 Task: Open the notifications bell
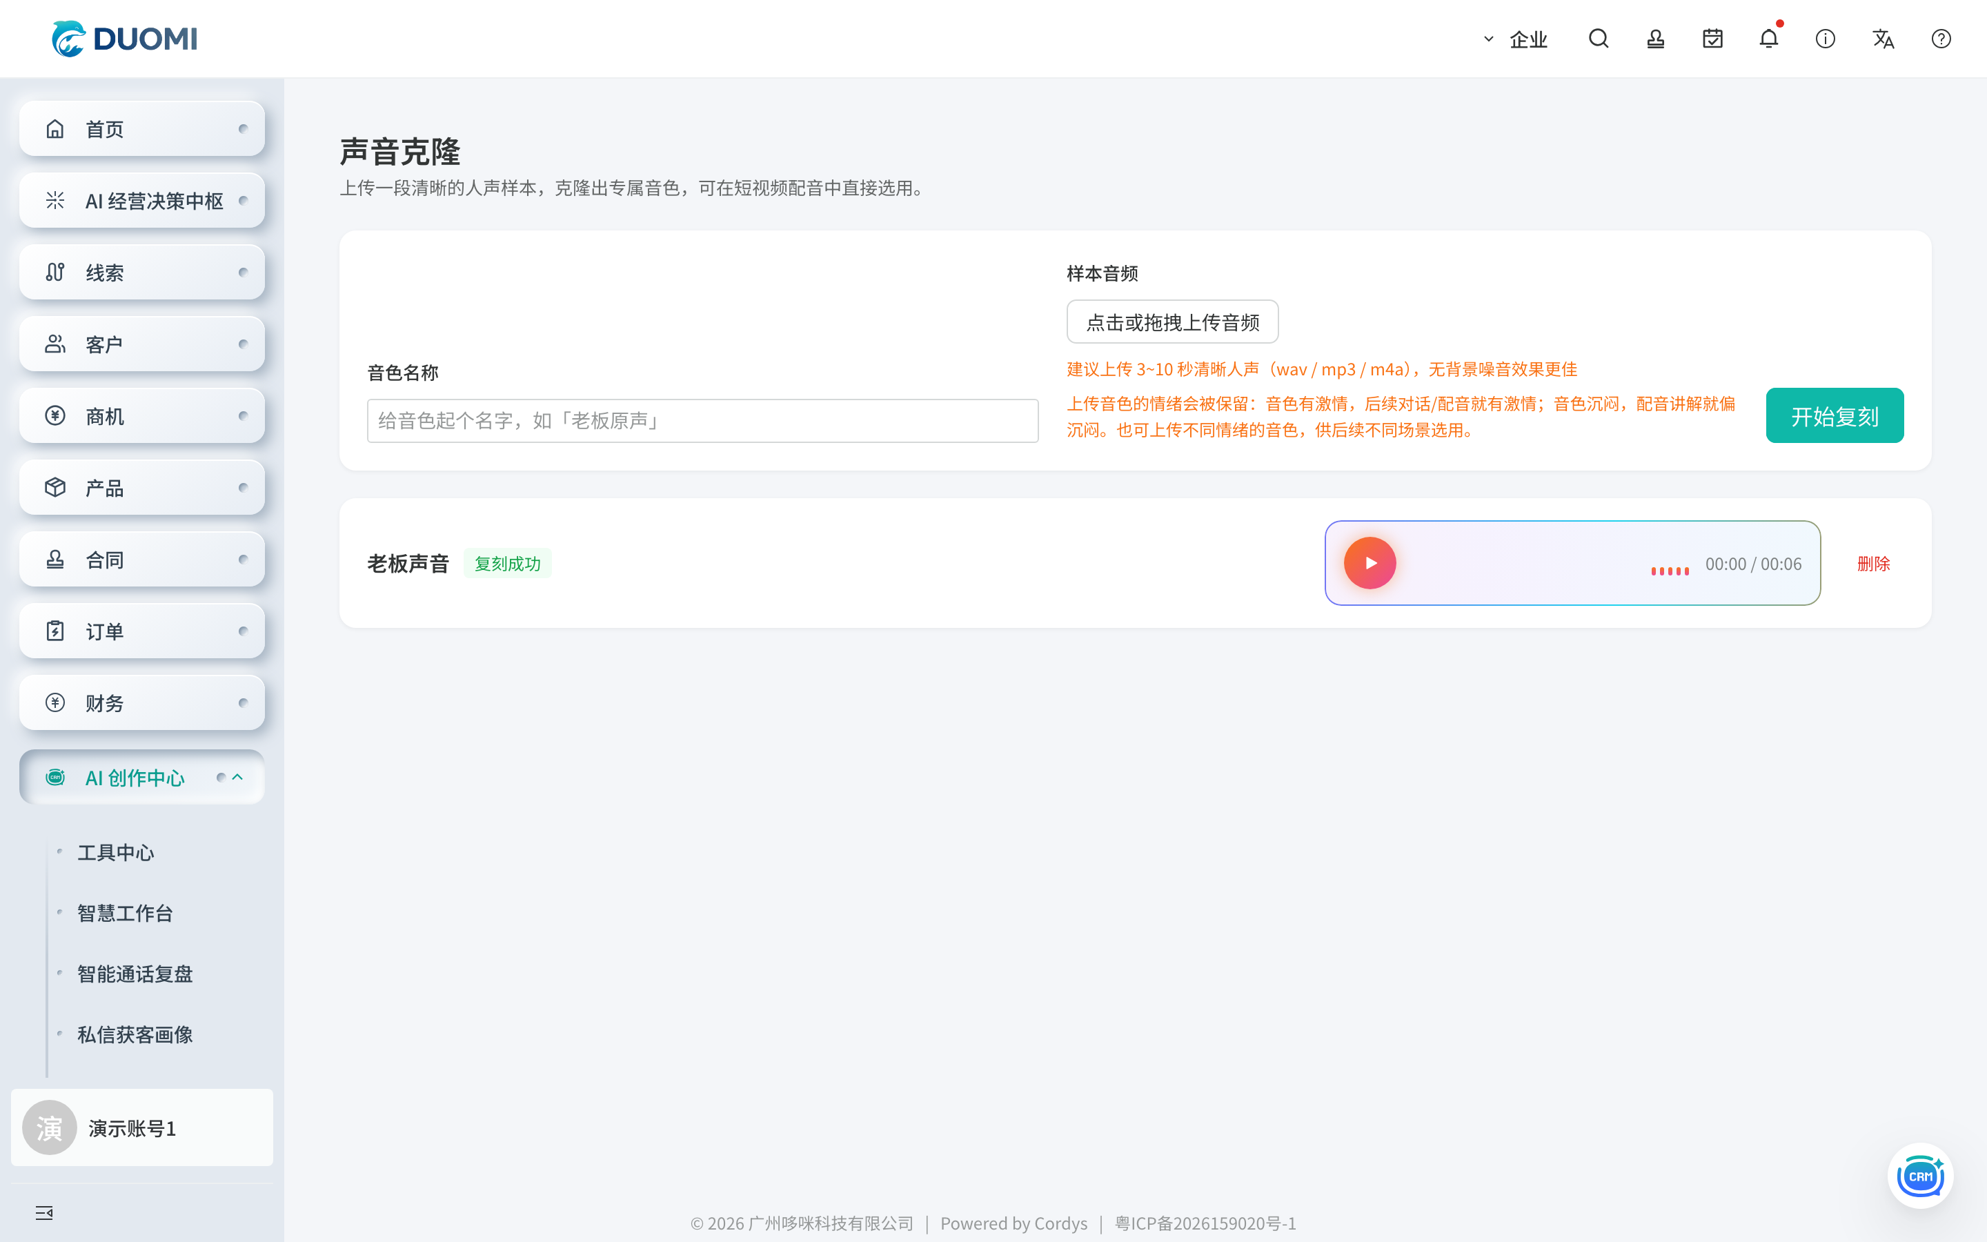point(1768,39)
